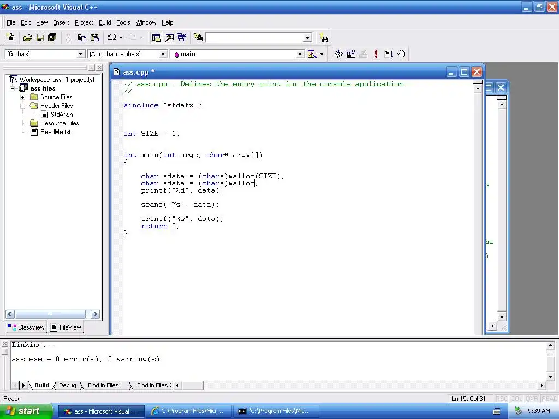Compile the file with the Compile icon
Image resolution: width=559 pixels, height=419 pixels.
pos(338,54)
